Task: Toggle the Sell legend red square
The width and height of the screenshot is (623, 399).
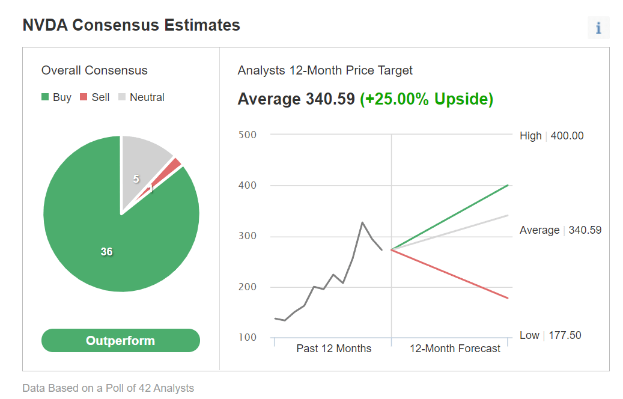Action: tap(84, 97)
